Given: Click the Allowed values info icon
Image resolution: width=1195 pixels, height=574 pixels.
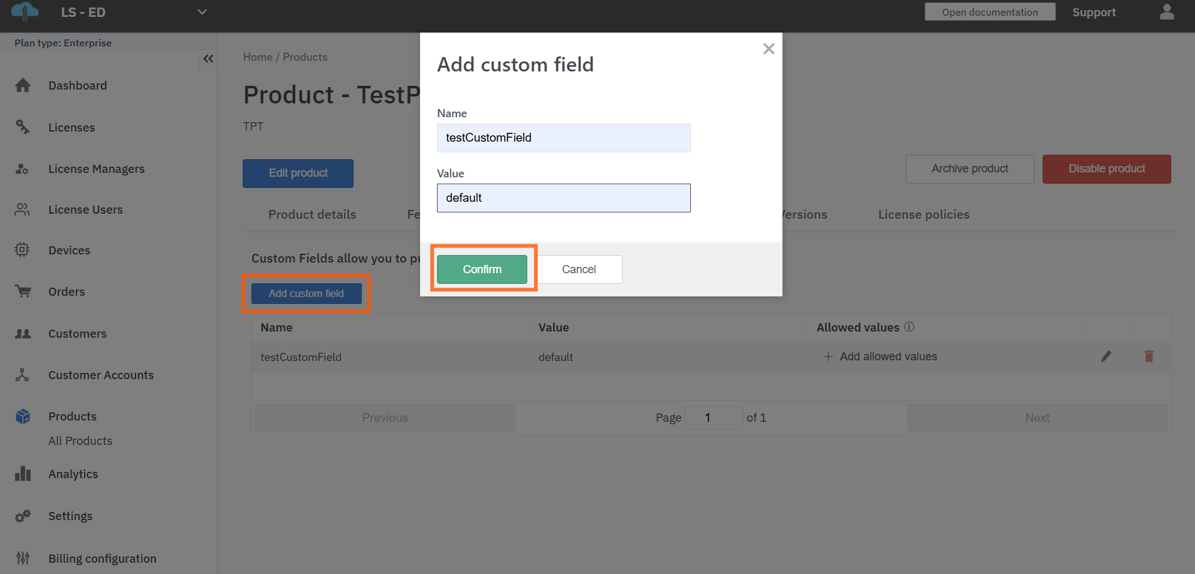Looking at the screenshot, I should pos(909,327).
